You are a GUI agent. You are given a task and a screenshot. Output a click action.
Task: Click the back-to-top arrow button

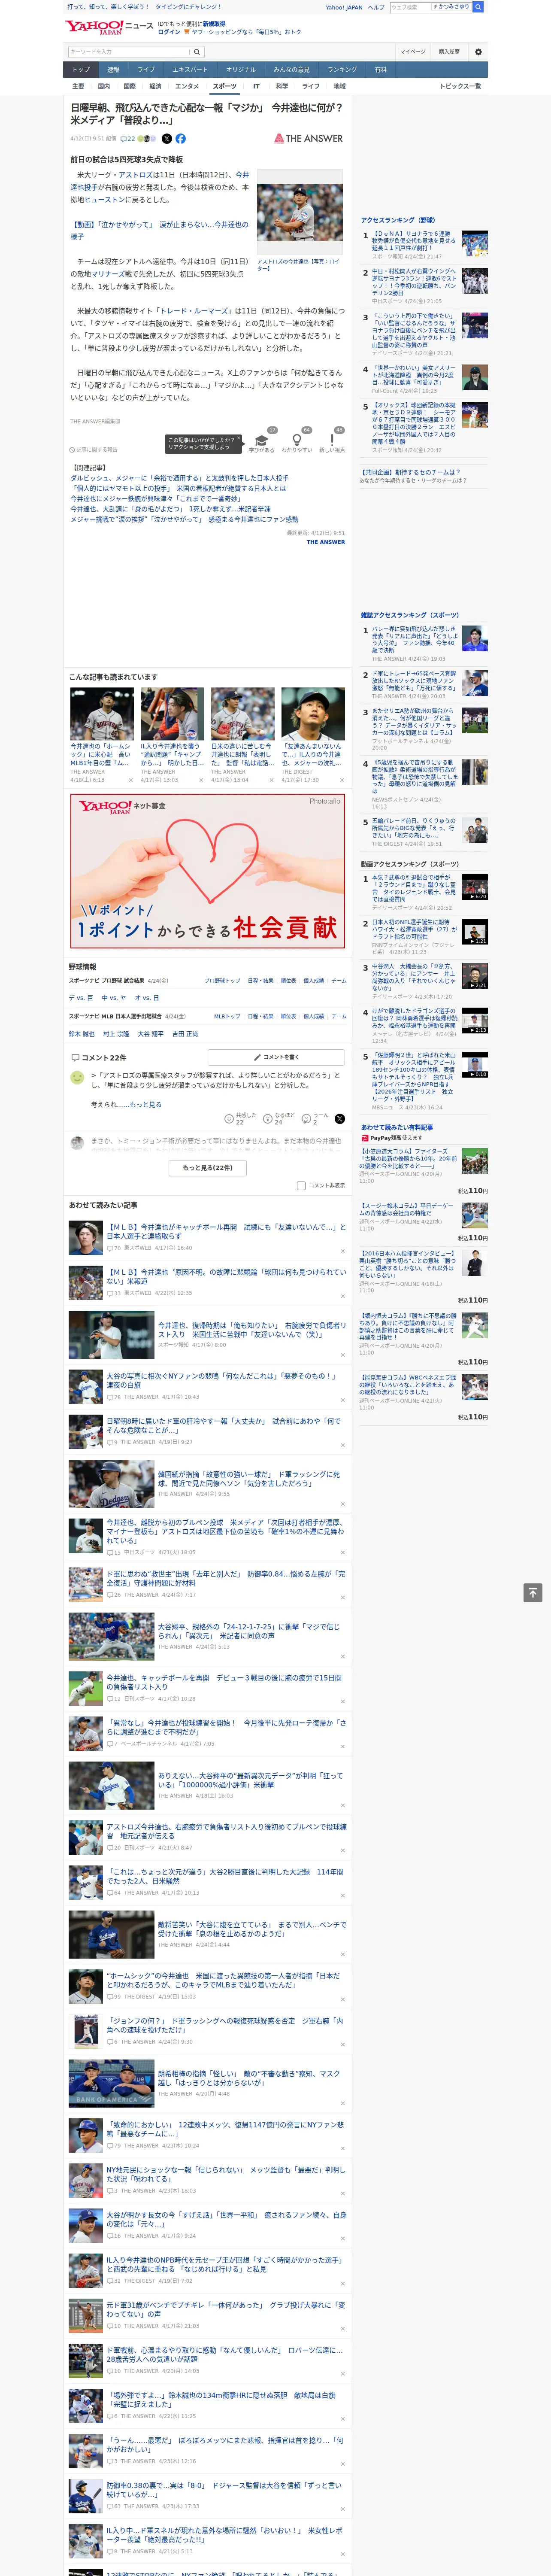(533, 1592)
